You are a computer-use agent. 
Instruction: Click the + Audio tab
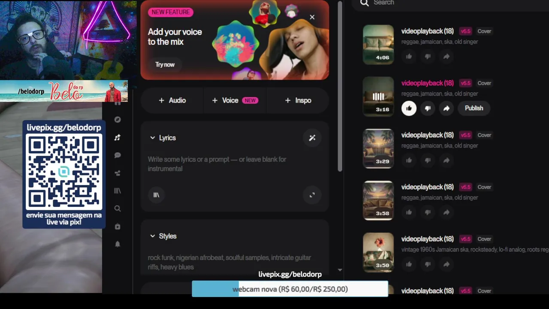point(172,100)
